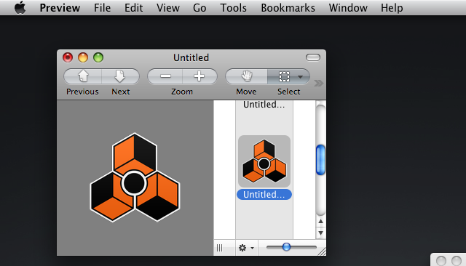Open the Preview application menu
This screenshot has width=466, height=266.
[x=60, y=8]
